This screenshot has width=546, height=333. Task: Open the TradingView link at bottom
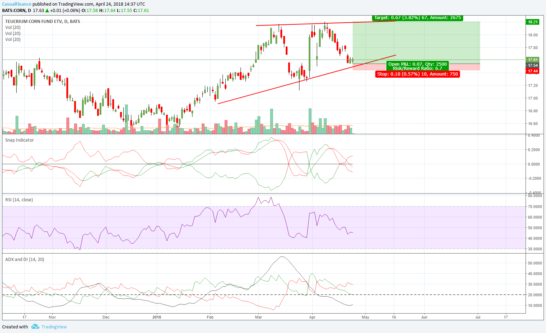pos(54,327)
